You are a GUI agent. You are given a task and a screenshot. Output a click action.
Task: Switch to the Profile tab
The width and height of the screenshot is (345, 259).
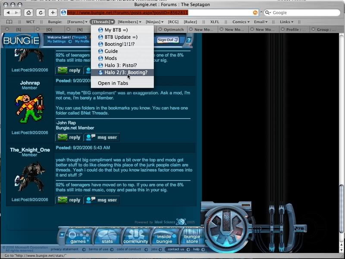pos(297,30)
